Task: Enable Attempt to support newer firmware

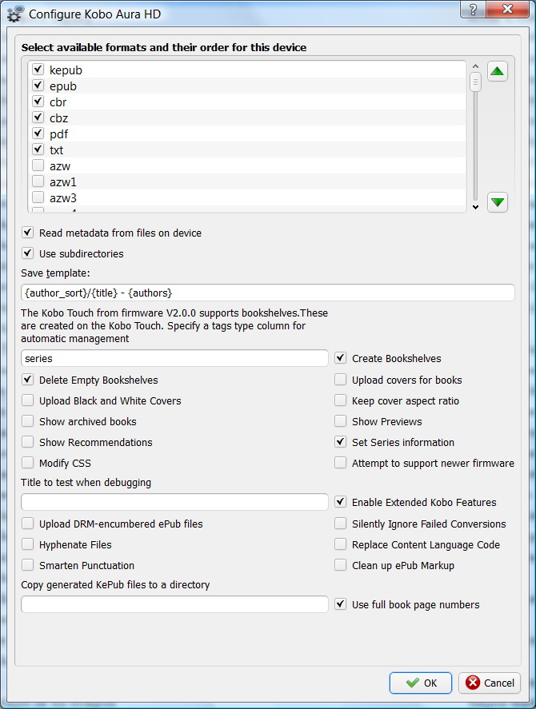Action: (x=341, y=463)
